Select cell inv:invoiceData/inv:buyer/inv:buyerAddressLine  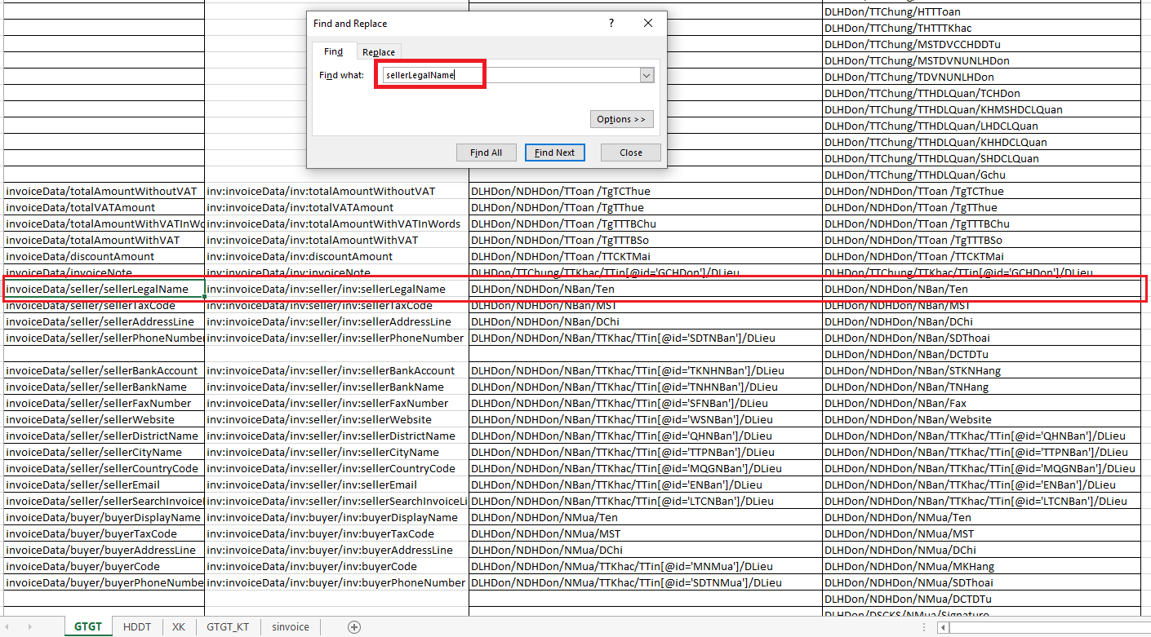[x=336, y=550]
